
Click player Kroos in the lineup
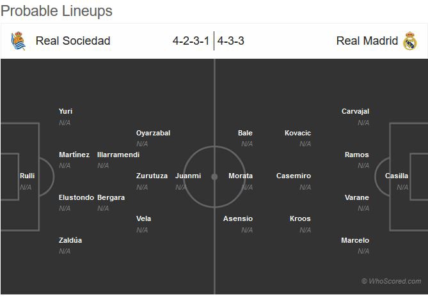point(300,218)
